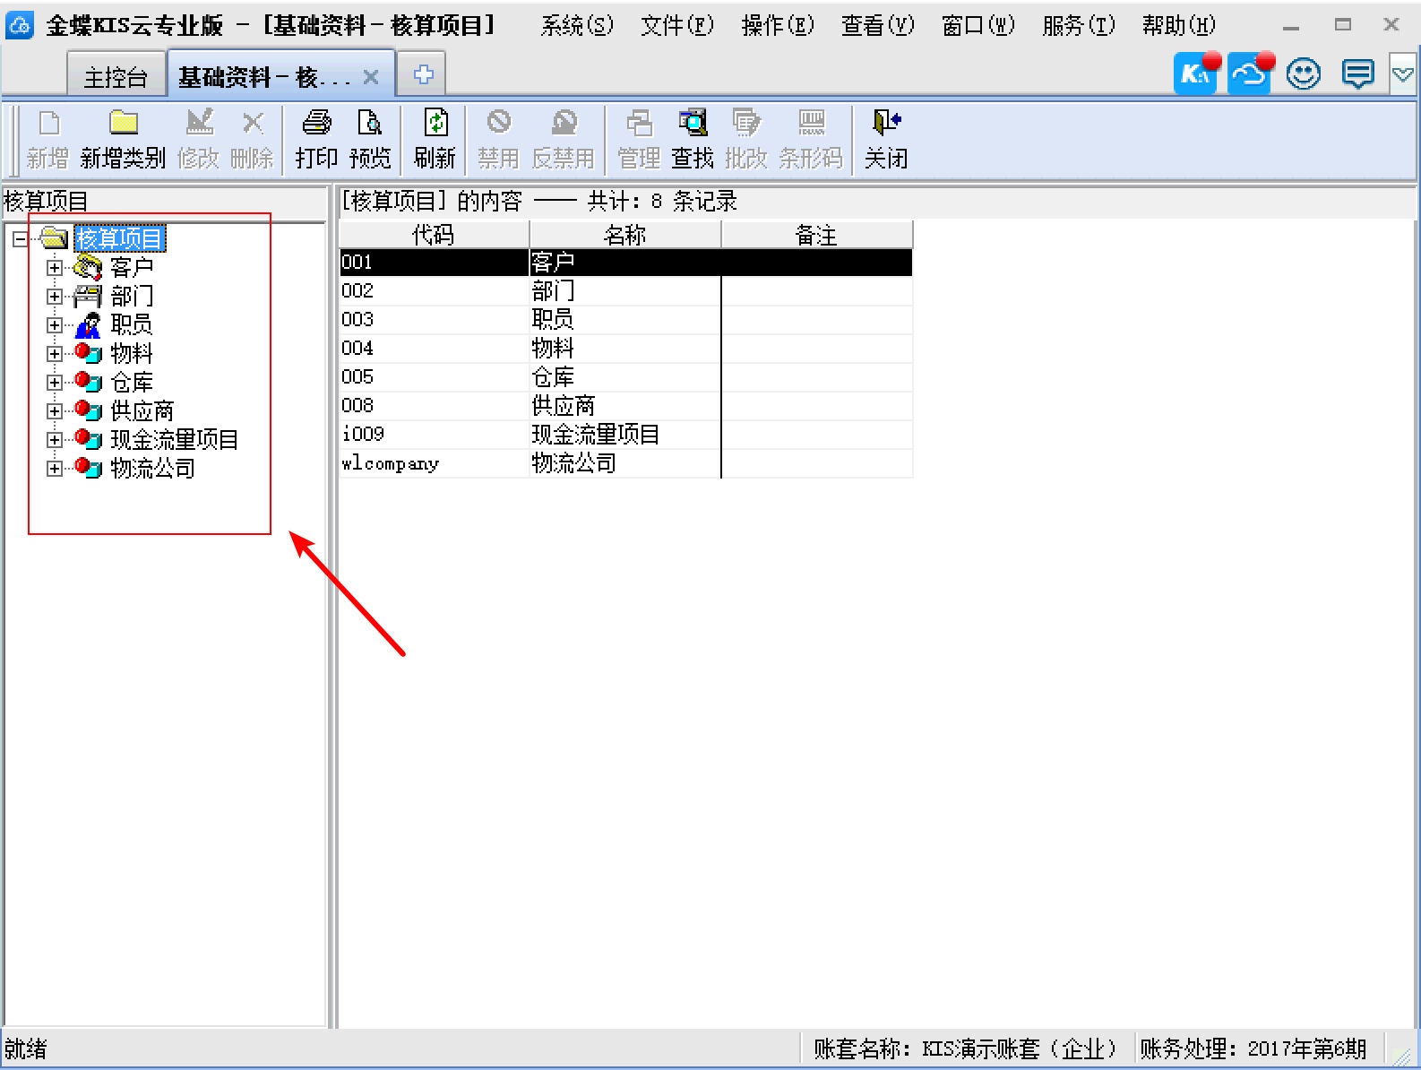Open the 操作(E) menu

point(778,25)
